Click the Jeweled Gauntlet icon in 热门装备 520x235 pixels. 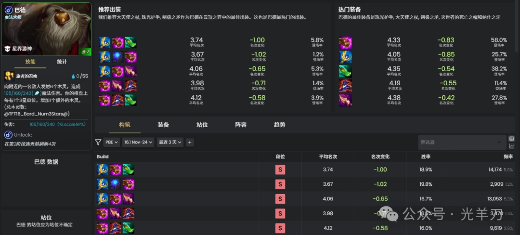click(346, 42)
